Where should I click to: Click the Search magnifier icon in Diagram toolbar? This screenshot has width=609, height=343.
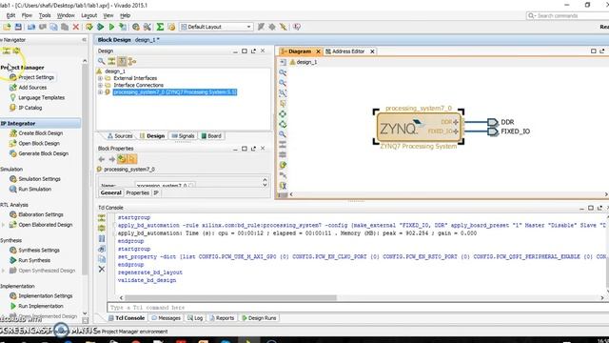point(283,134)
